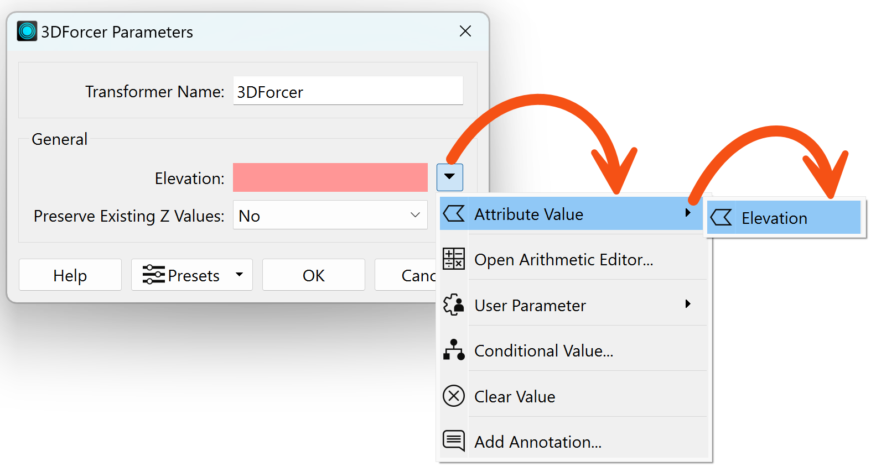Select Open Arithmetic Editor menu item

(x=573, y=259)
